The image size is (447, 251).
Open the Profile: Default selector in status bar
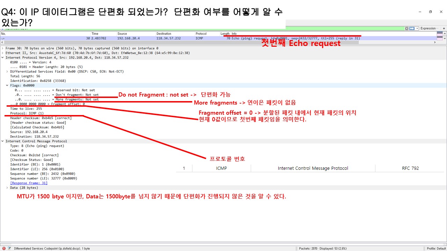(436, 249)
